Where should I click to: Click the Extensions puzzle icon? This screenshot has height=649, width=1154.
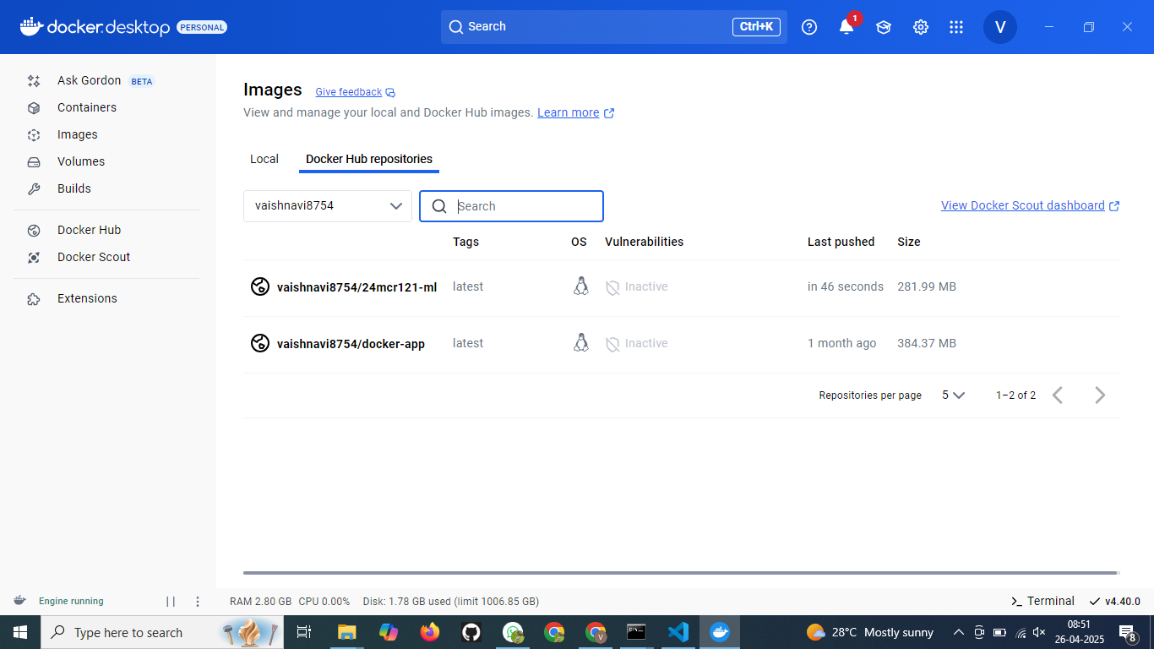click(34, 299)
